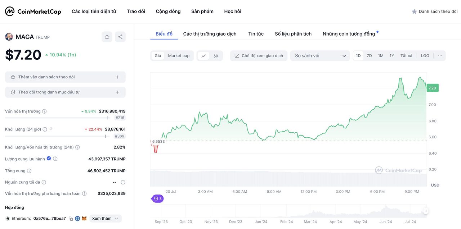Switch to Các thị trường giao dịch tab

click(x=210, y=34)
